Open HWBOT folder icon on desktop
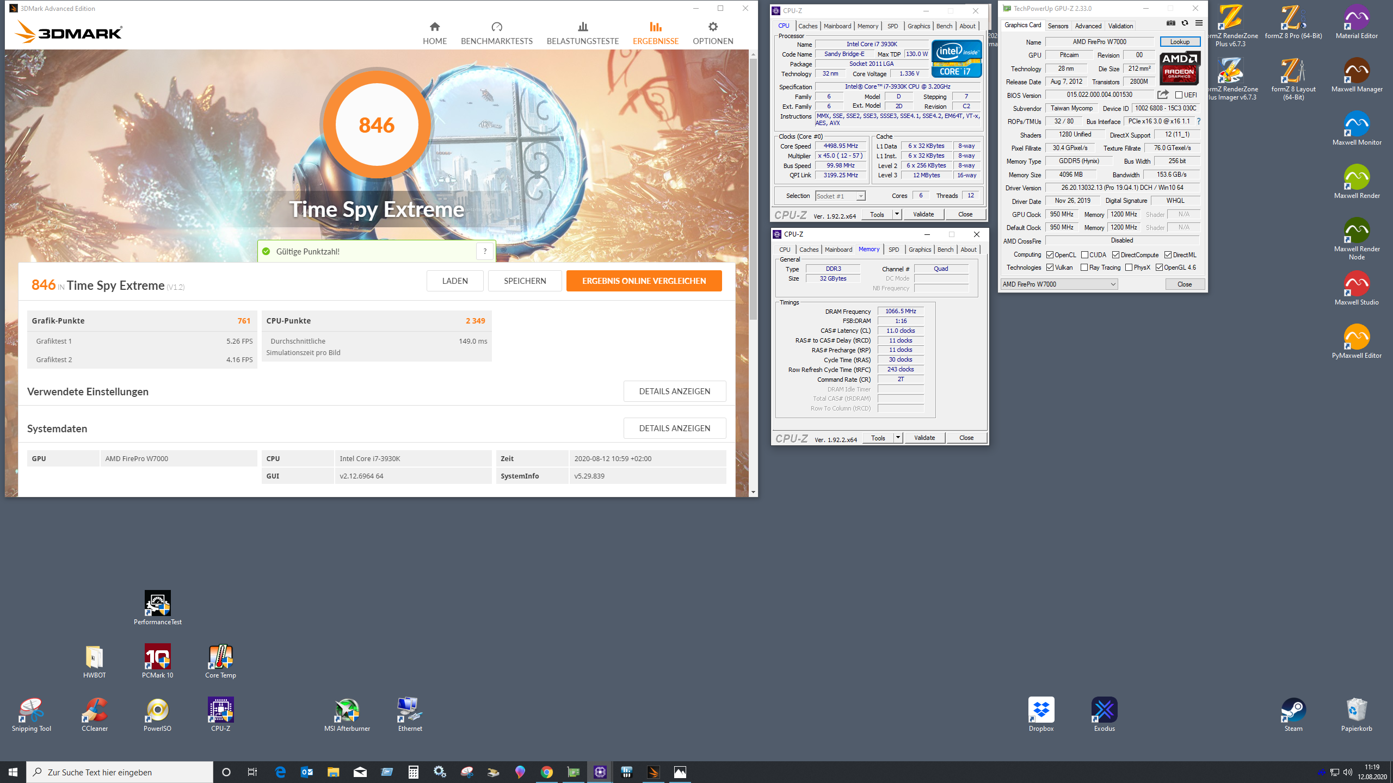The width and height of the screenshot is (1393, 783). pyautogui.click(x=94, y=661)
